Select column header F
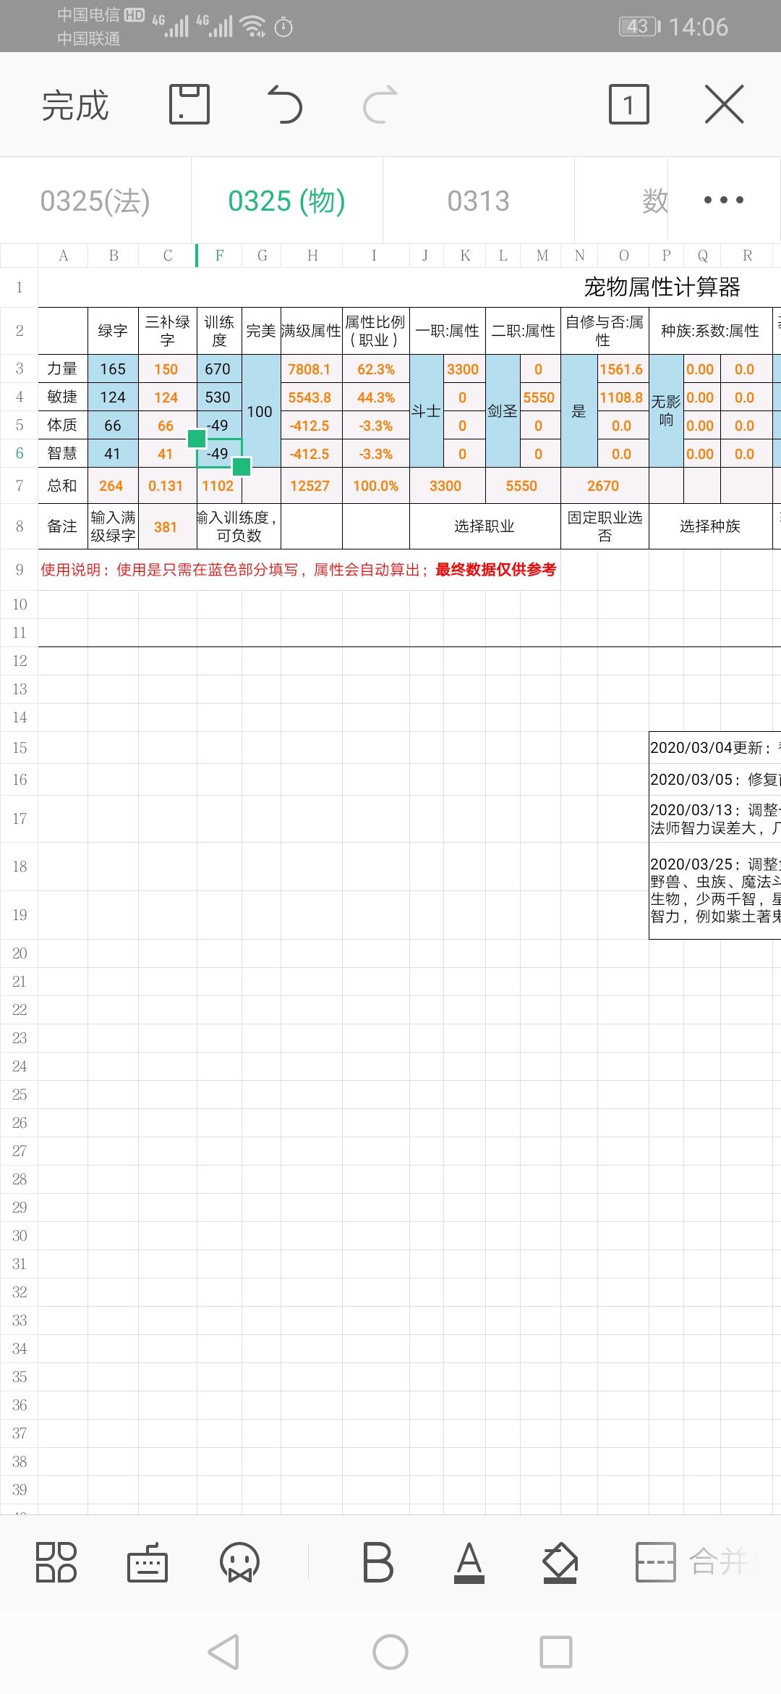Image resolution: width=781 pixels, height=1694 pixels. pos(219,256)
